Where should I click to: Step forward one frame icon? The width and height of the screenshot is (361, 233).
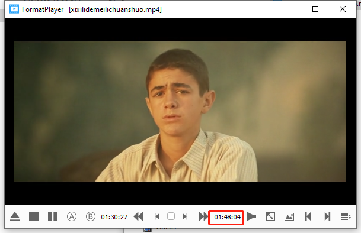tap(184, 216)
